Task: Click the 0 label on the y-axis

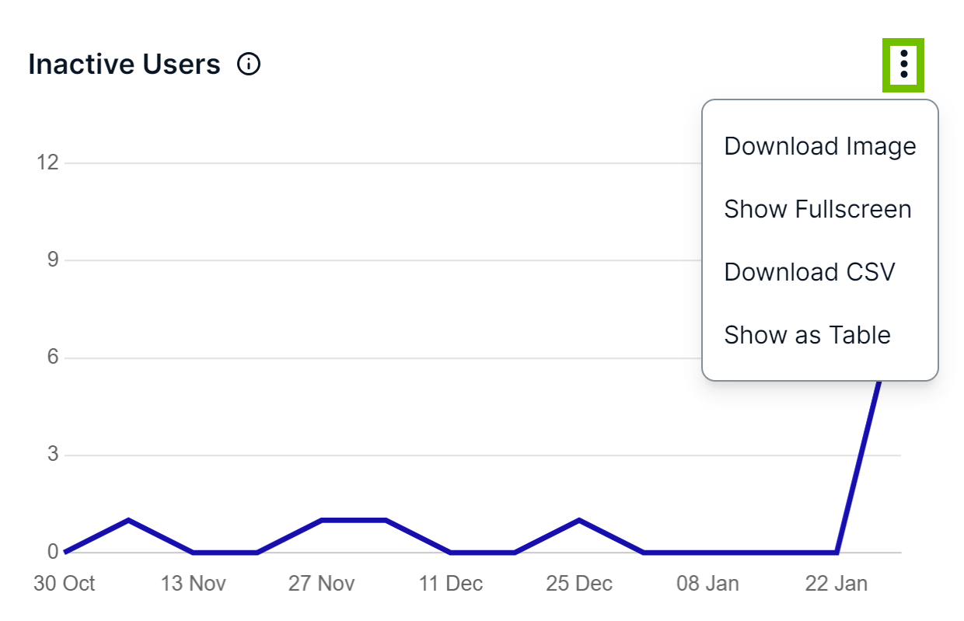Action: [x=53, y=552]
